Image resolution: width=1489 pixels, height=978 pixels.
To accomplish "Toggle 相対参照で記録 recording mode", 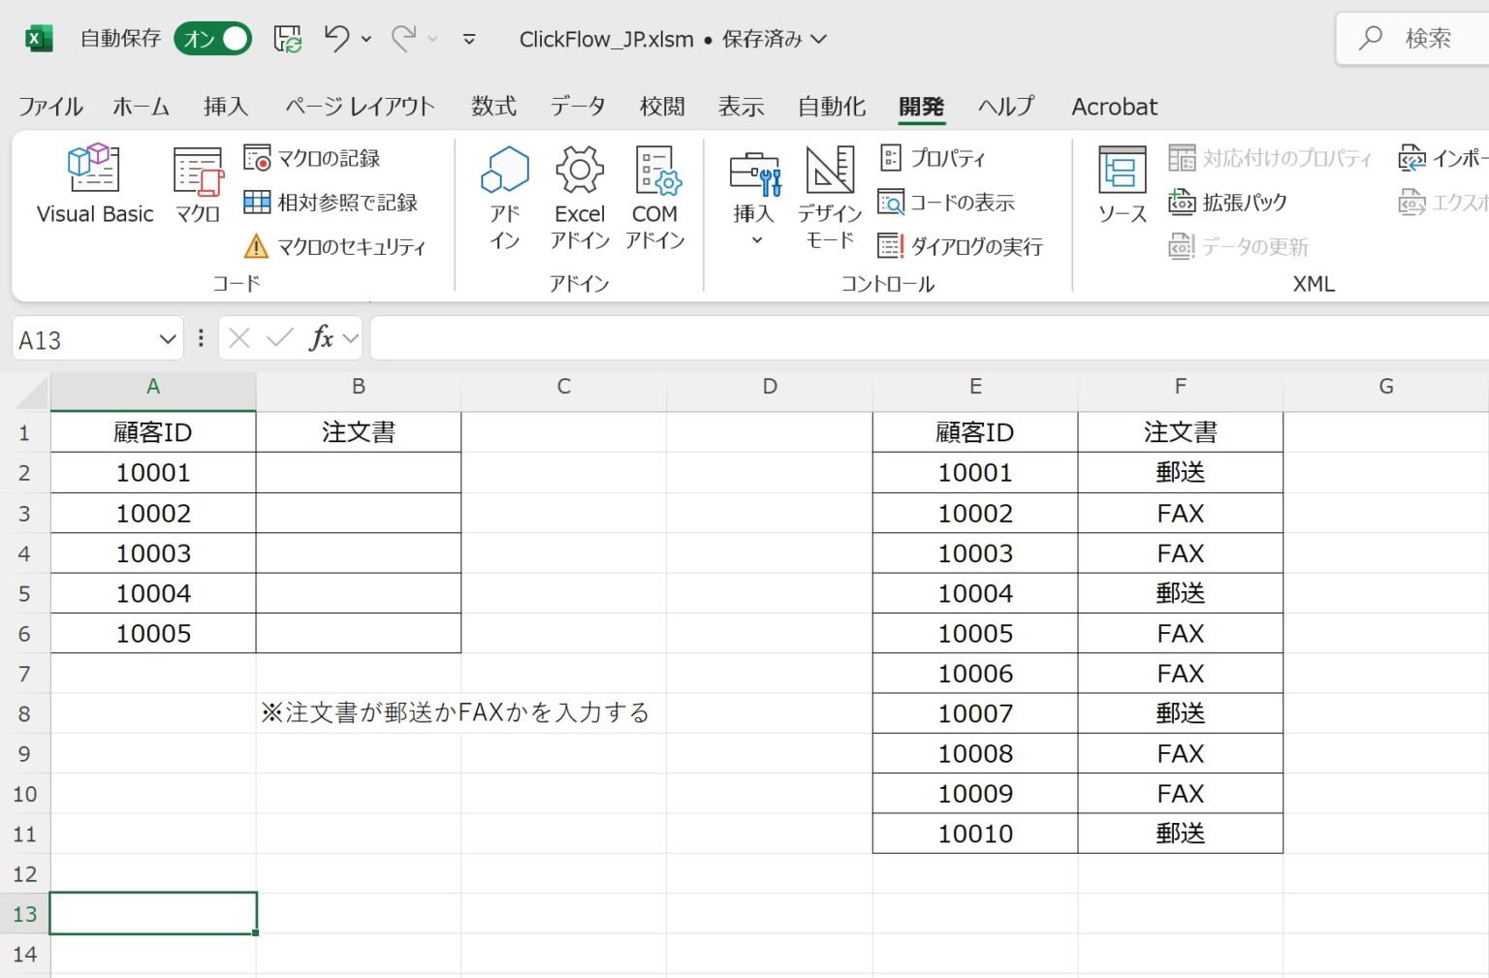I will tap(334, 203).
